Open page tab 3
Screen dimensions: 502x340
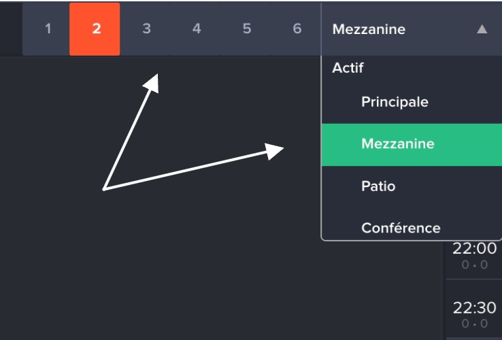click(x=146, y=29)
